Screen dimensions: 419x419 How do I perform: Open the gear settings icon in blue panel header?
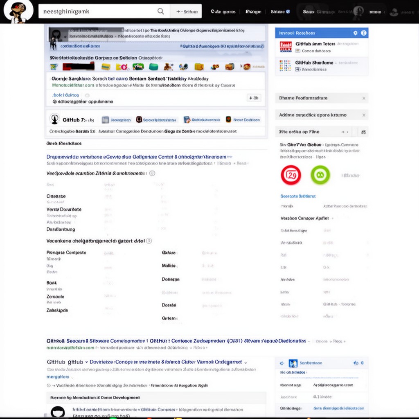[x=355, y=33]
